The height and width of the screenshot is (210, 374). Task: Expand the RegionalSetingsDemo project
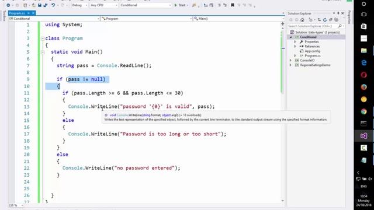(x=291, y=65)
